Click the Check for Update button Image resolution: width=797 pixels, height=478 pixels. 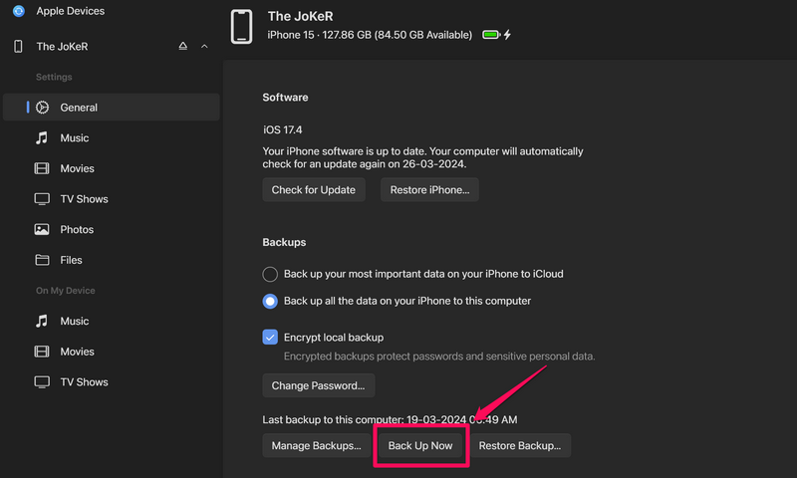(314, 190)
